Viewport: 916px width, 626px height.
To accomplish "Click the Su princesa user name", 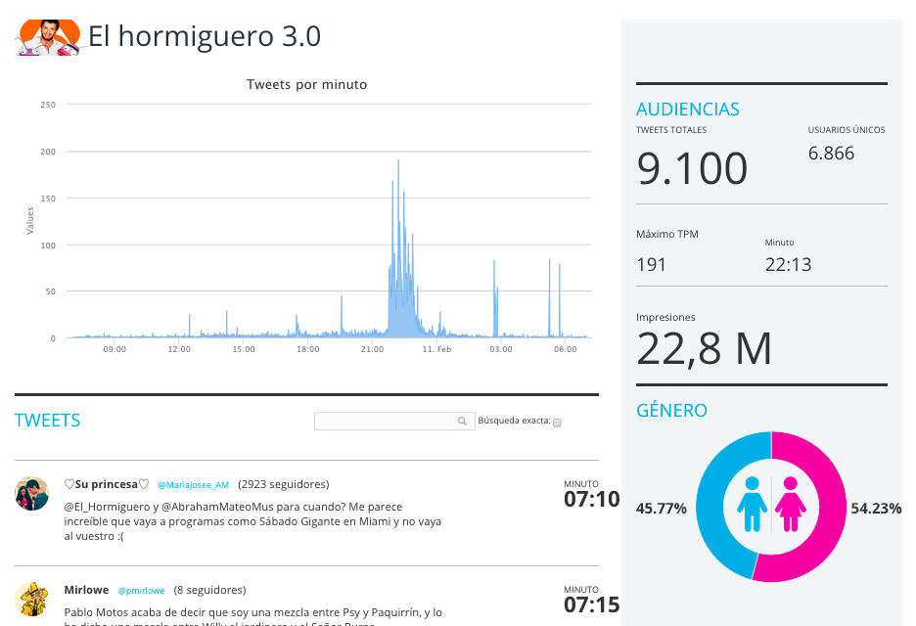I will (x=107, y=484).
